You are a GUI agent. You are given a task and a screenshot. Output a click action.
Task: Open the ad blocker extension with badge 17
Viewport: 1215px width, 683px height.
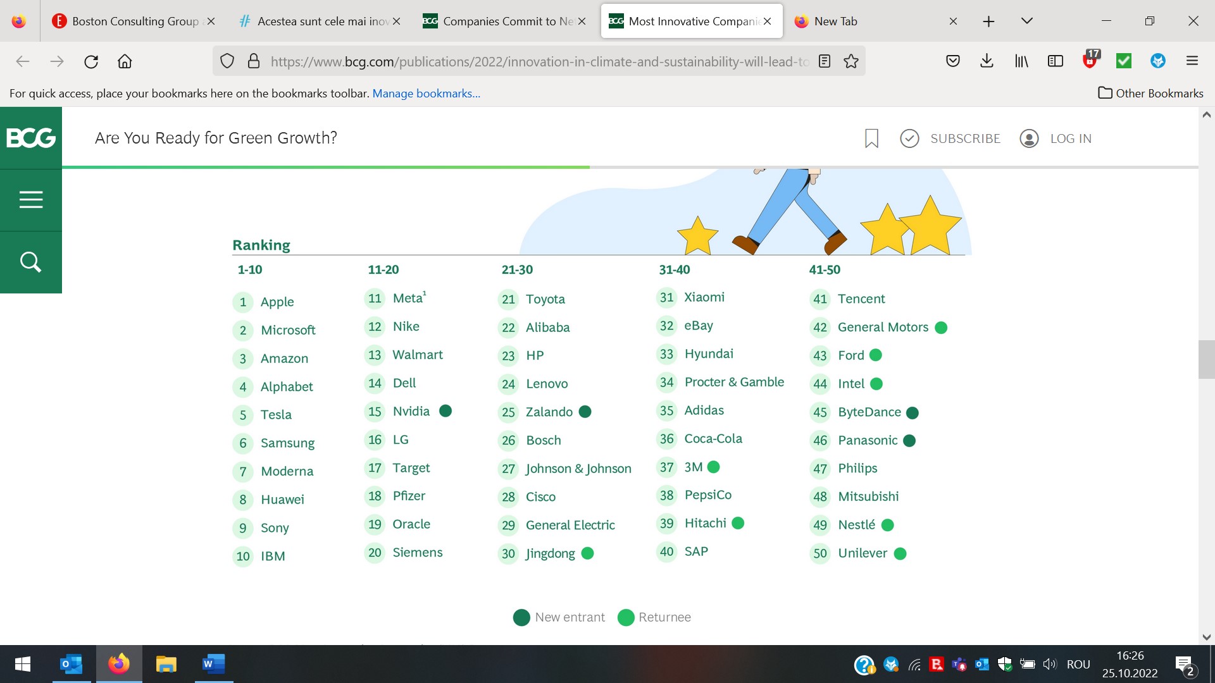(x=1090, y=60)
